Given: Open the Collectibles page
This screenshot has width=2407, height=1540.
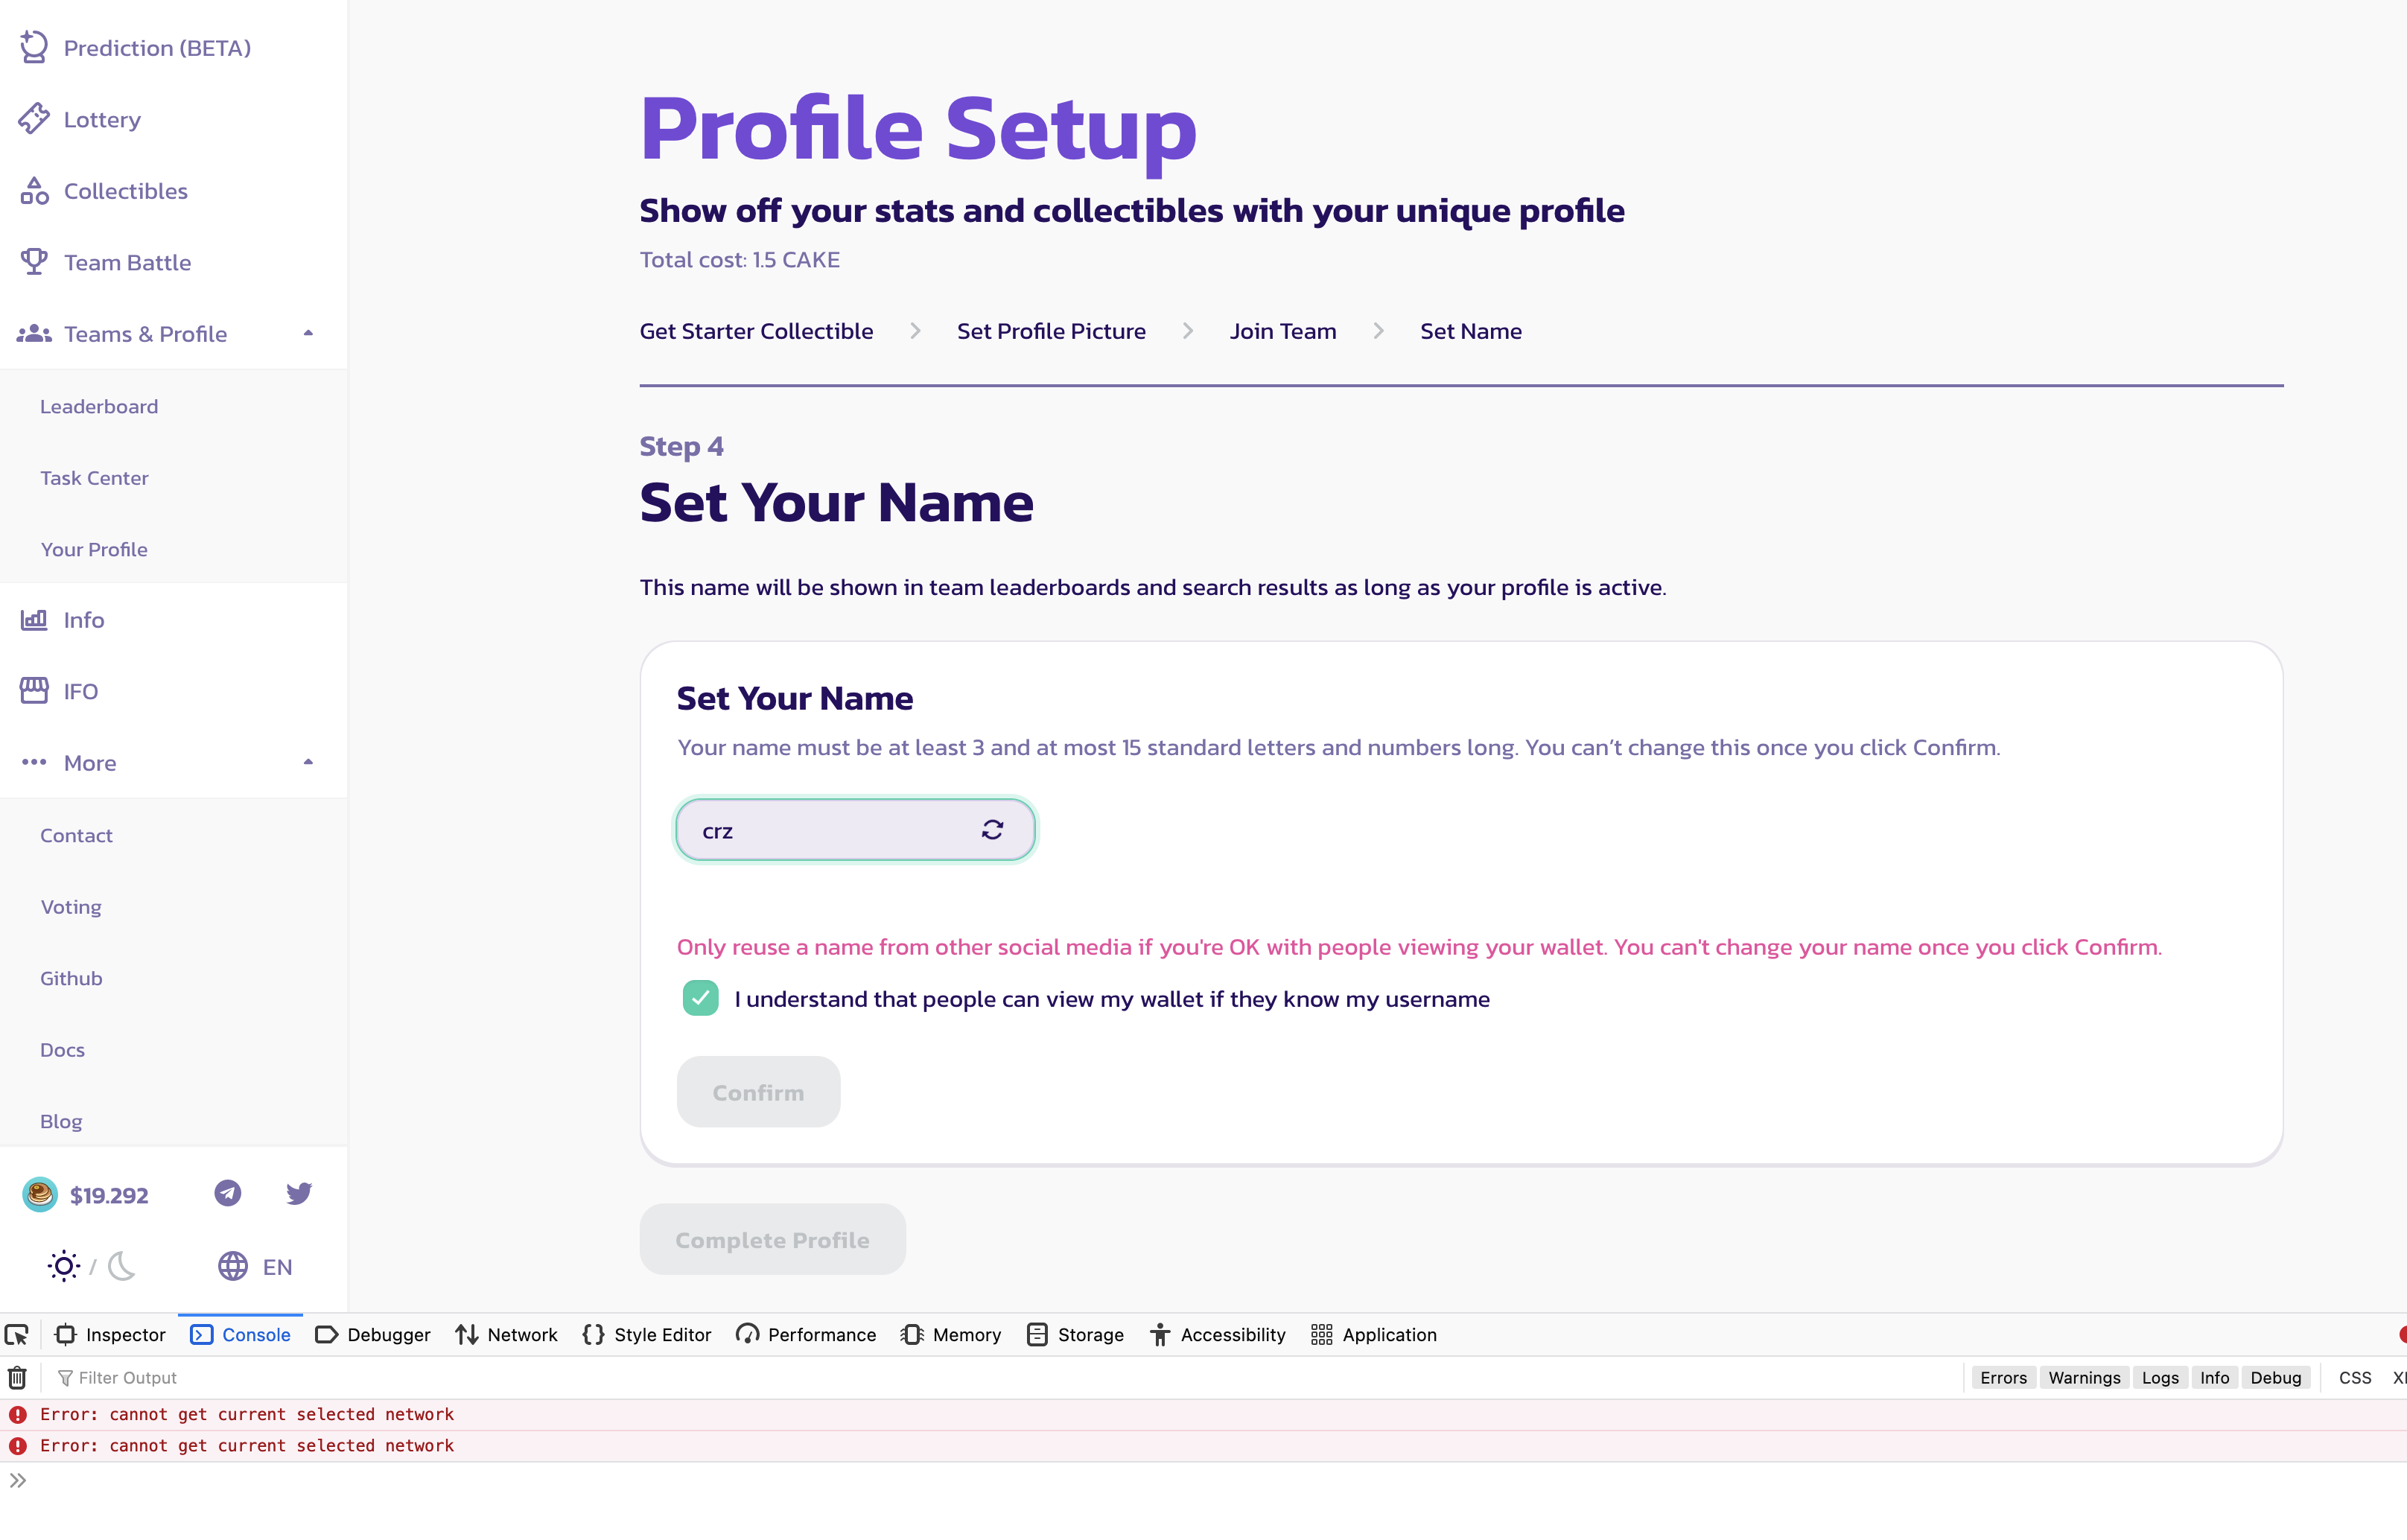Looking at the screenshot, I should tap(124, 191).
